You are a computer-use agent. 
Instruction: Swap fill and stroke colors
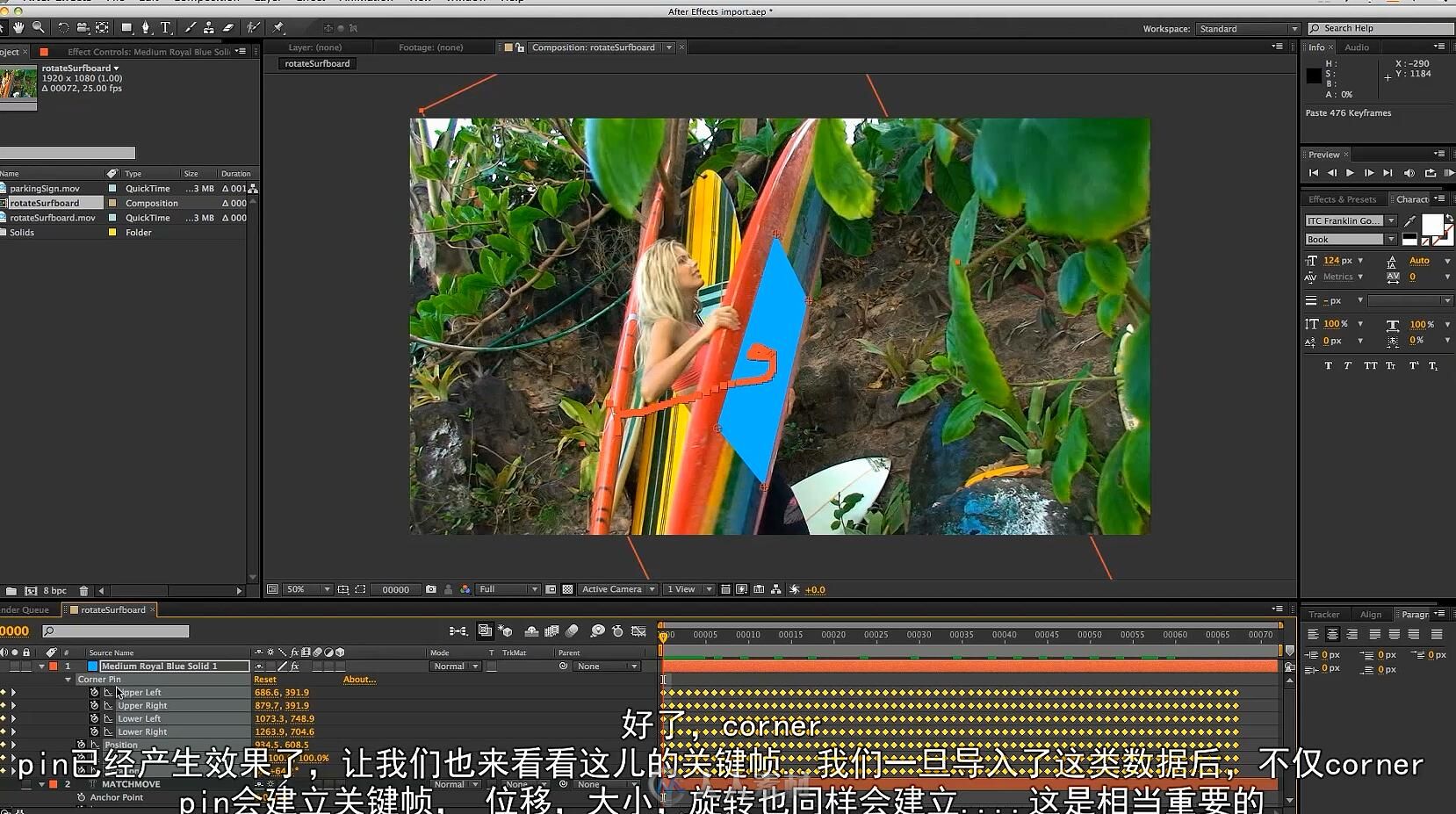point(1449,218)
